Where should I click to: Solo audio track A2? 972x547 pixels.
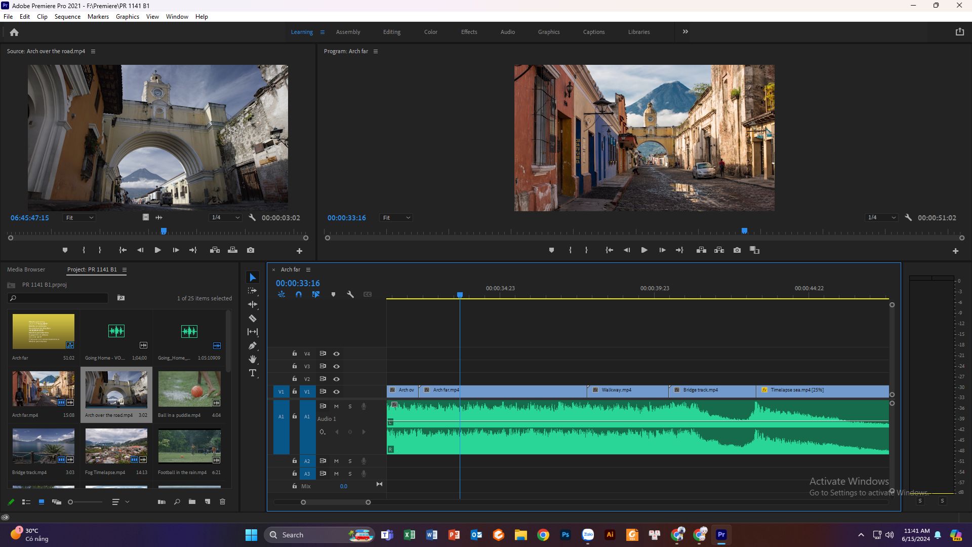click(x=350, y=461)
